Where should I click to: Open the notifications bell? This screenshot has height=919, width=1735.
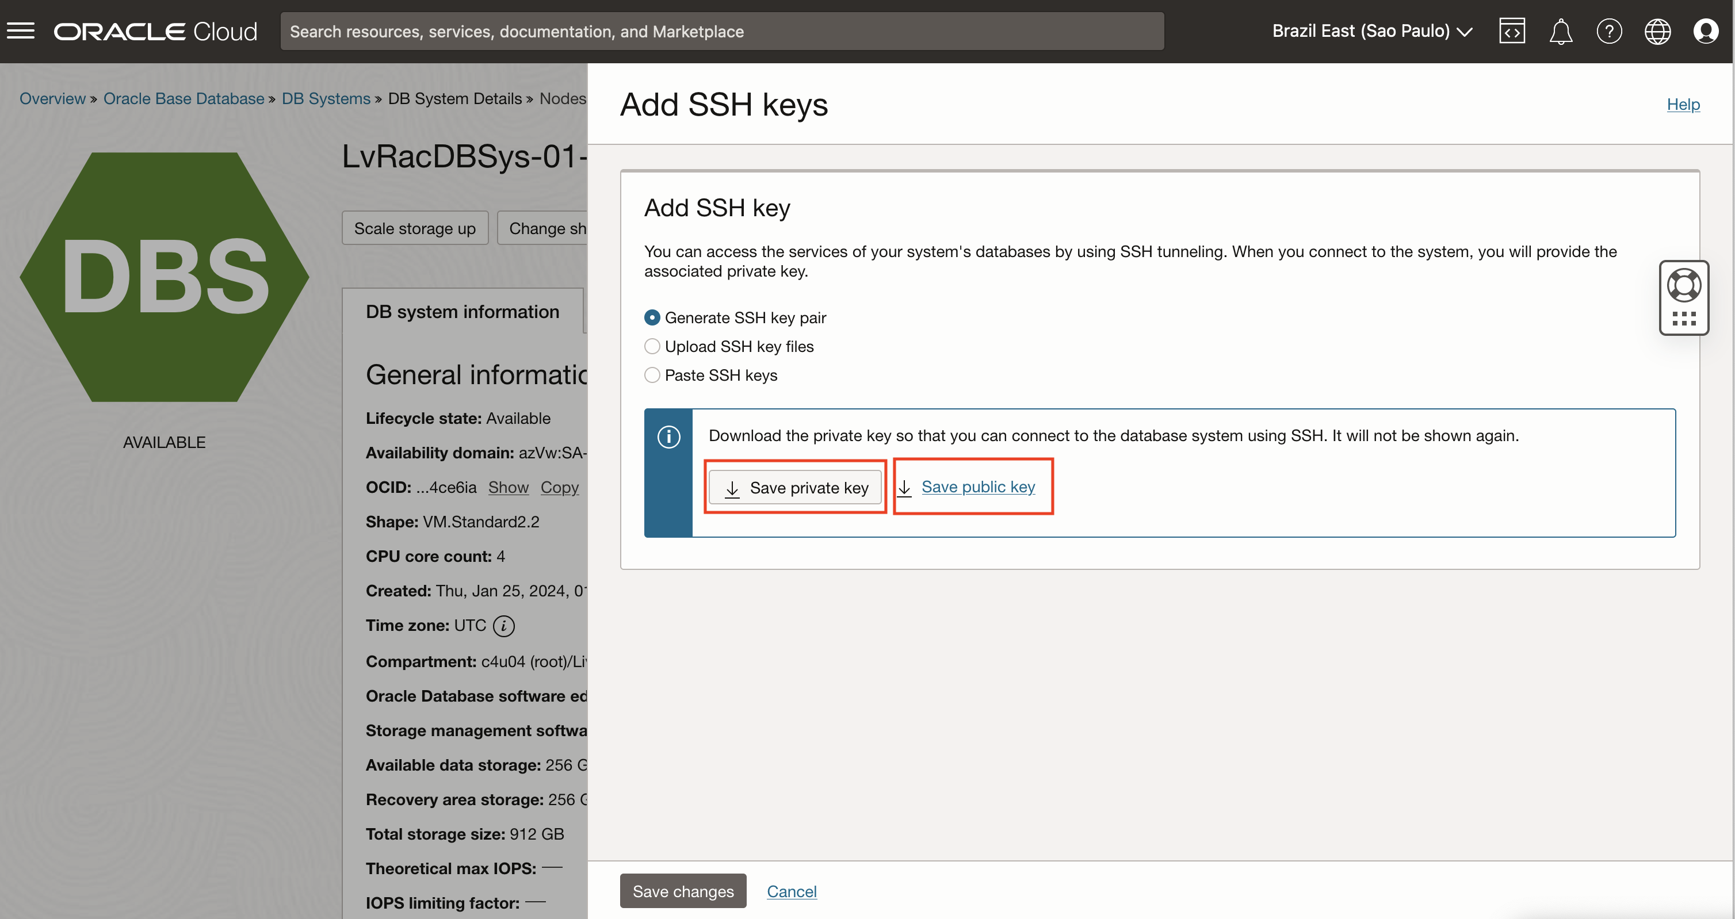[x=1560, y=31]
